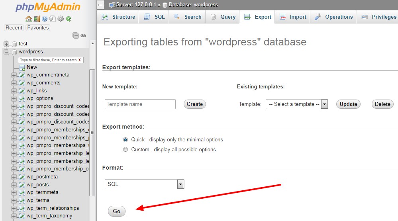Select the Custom export method radio

point(125,149)
